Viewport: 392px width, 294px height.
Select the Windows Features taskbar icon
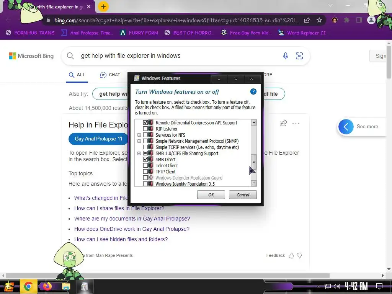click(x=85, y=286)
